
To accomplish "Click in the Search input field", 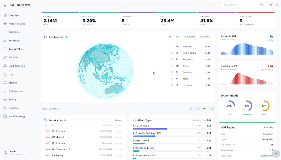I will (244, 5).
